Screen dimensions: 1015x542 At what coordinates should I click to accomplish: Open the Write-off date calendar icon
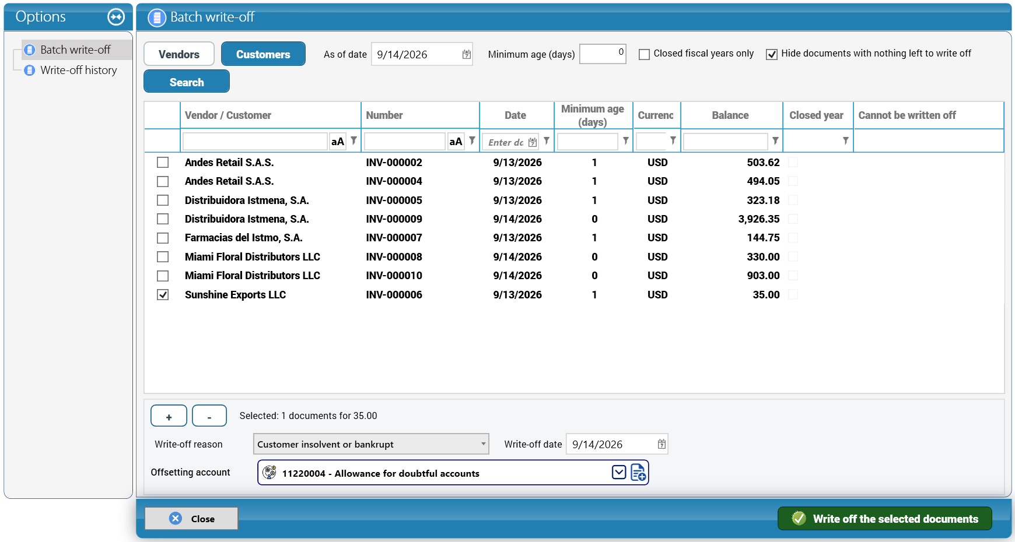pyautogui.click(x=661, y=444)
